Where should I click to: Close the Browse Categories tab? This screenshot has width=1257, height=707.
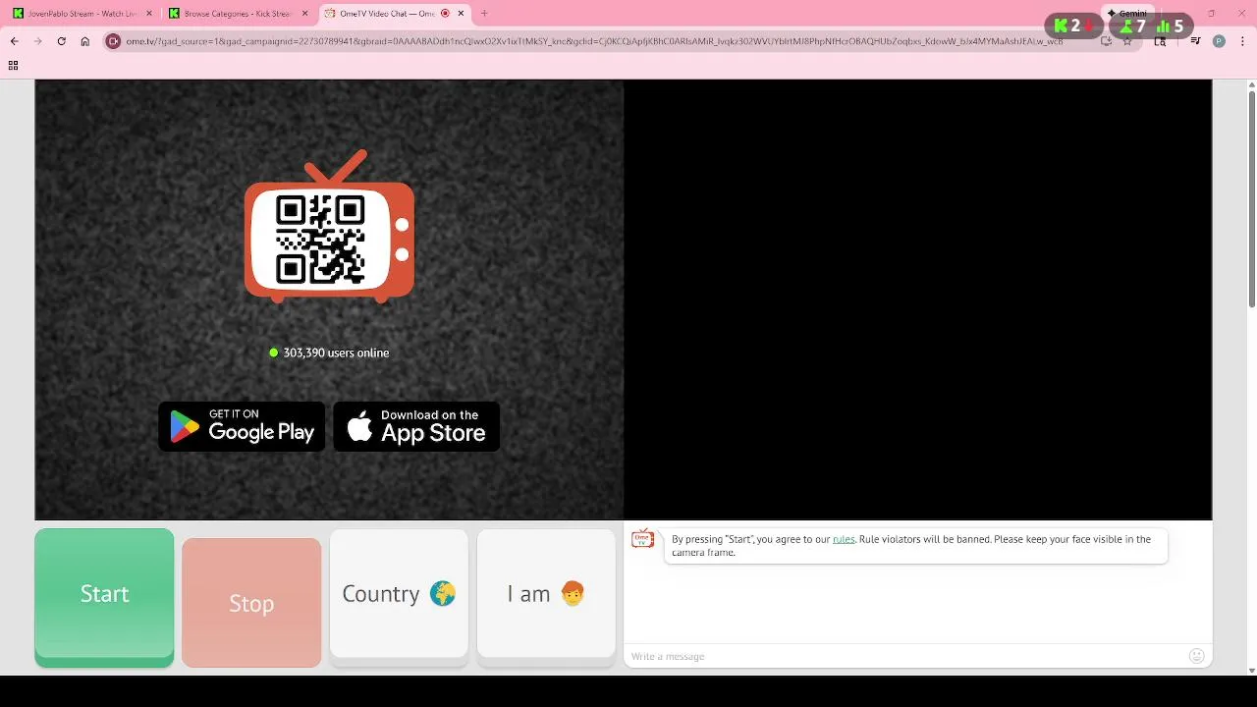(x=304, y=14)
